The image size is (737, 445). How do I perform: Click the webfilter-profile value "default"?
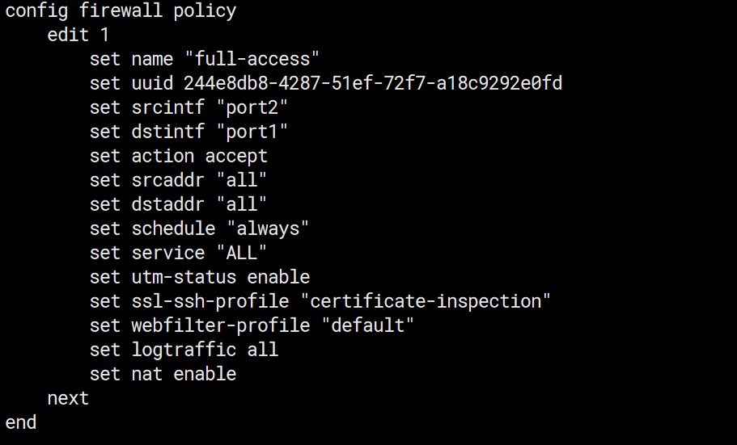pos(362,325)
